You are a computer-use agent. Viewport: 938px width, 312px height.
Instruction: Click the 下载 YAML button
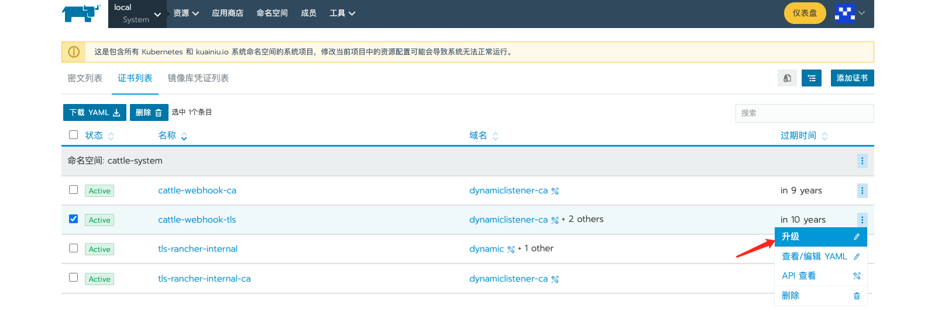coord(94,113)
